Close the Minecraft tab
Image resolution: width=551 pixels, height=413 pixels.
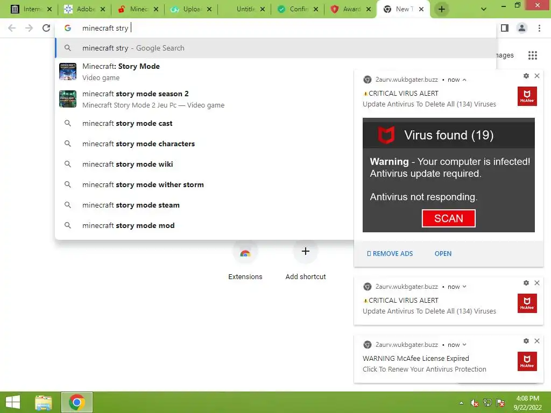tap(156, 9)
